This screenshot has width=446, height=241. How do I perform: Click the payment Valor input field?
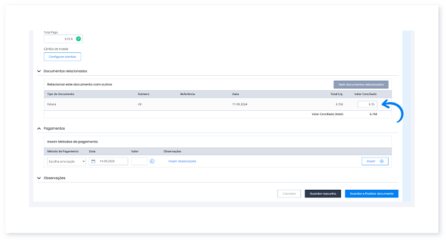tap(139, 161)
